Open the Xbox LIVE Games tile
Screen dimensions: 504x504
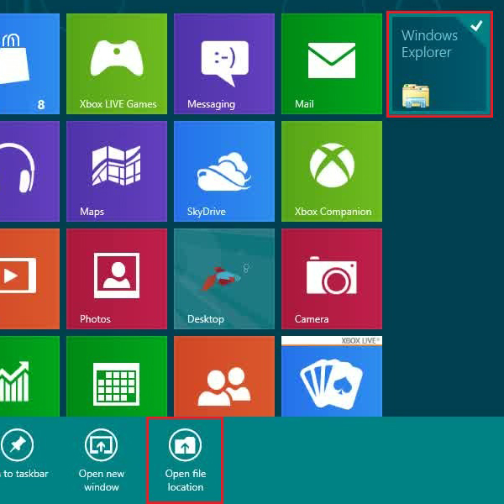117,64
